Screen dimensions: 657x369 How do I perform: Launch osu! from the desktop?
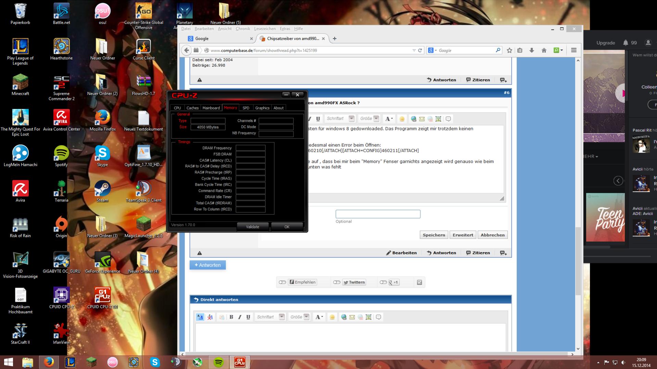(x=102, y=14)
